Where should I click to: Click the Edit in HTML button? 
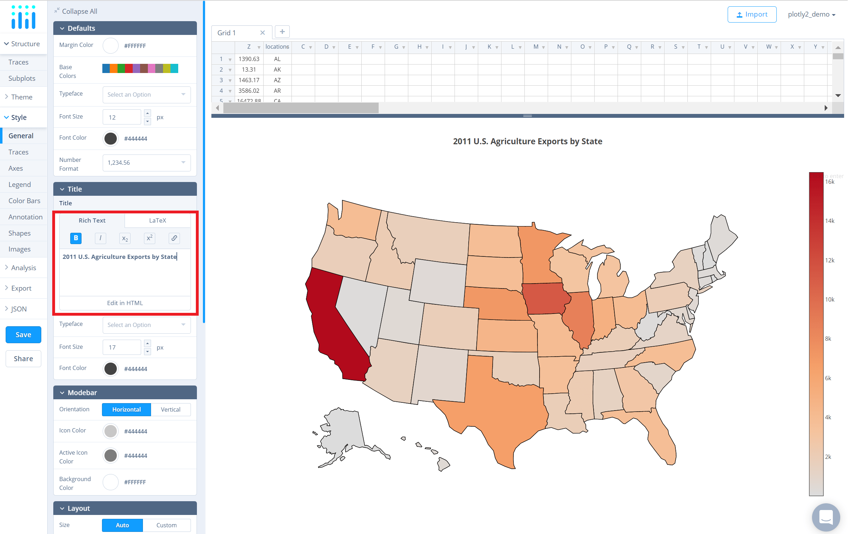coord(125,303)
